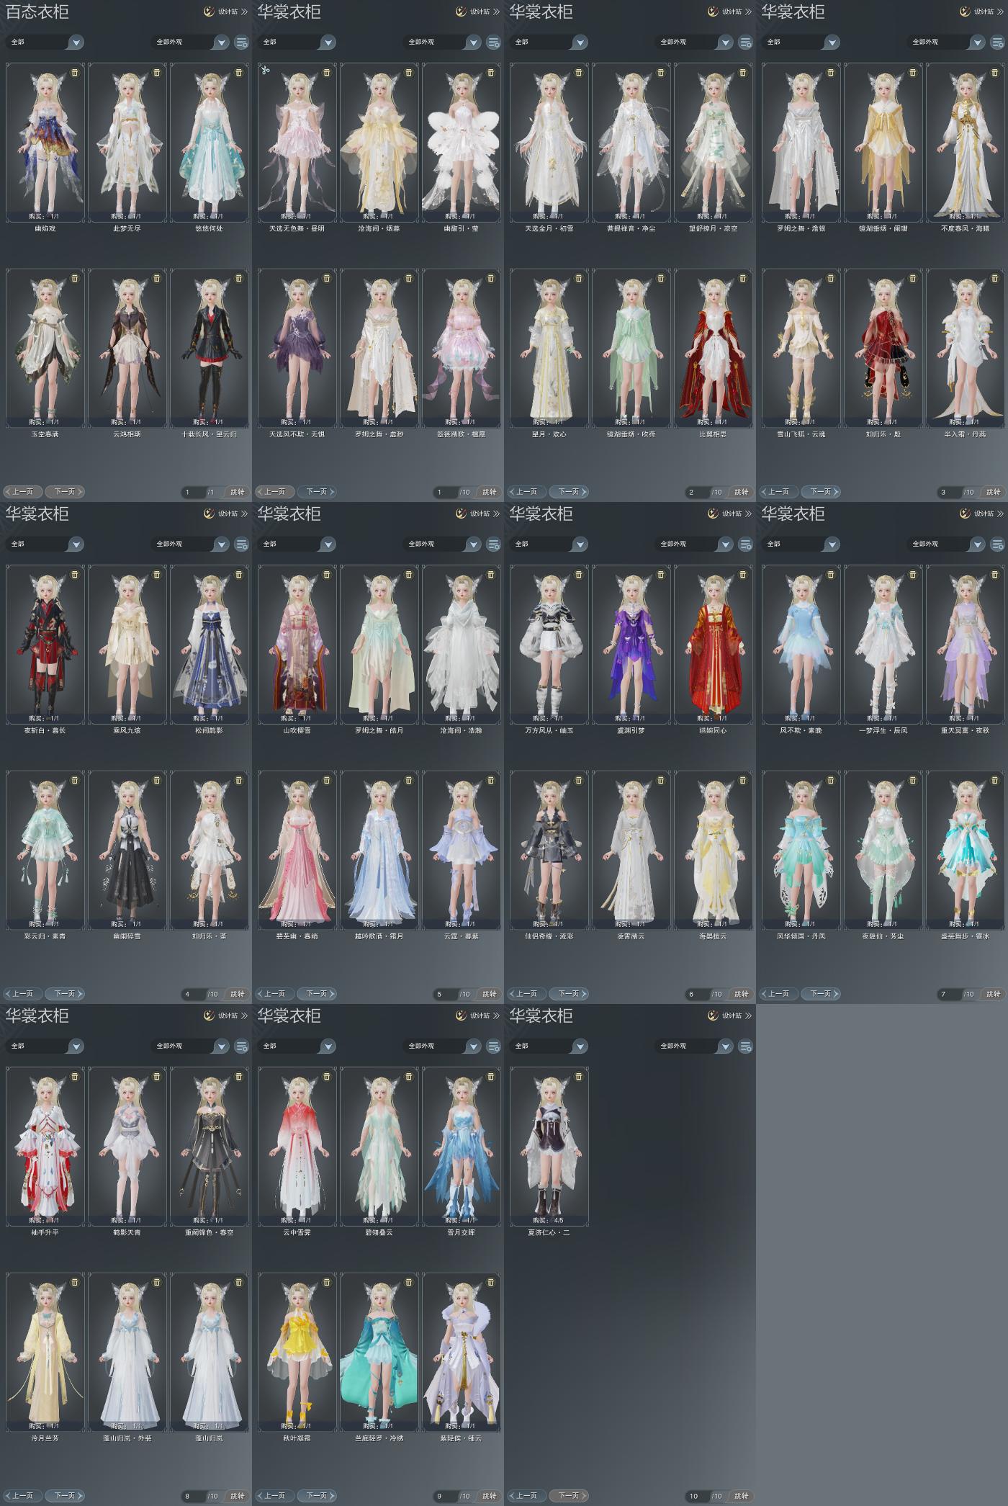
Task: Remove 松间鹤影 using its trash icon
Action: (239, 574)
